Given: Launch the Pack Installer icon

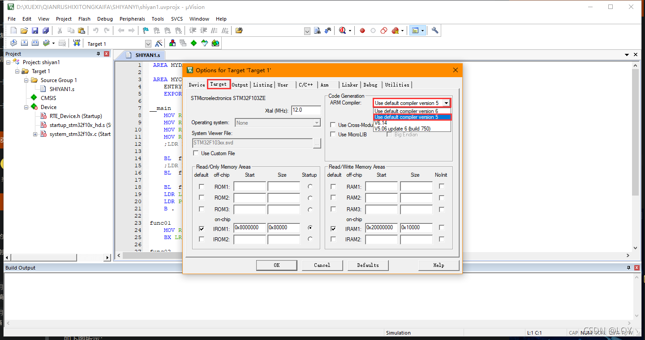Looking at the screenshot, I should pos(215,43).
